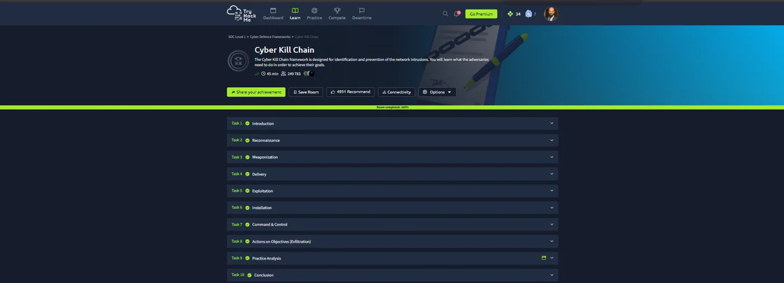Click the green gems icon showing 34

pyautogui.click(x=510, y=14)
